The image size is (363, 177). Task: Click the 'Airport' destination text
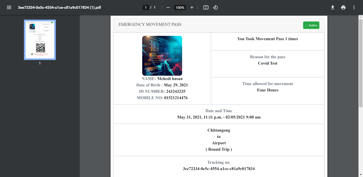coord(219,143)
